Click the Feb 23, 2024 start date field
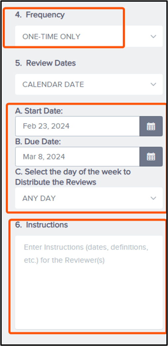 (x=77, y=126)
